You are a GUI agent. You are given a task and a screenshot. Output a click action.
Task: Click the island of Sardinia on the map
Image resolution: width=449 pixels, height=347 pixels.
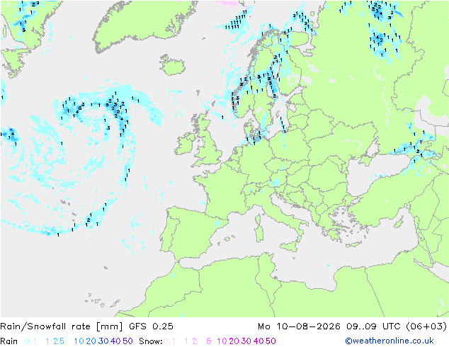(x=259, y=232)
